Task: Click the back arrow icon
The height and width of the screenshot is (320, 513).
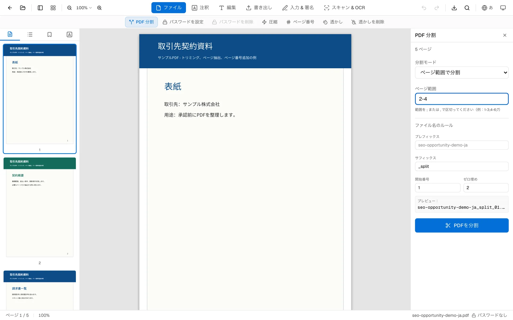Action: (x=10, y=8)
